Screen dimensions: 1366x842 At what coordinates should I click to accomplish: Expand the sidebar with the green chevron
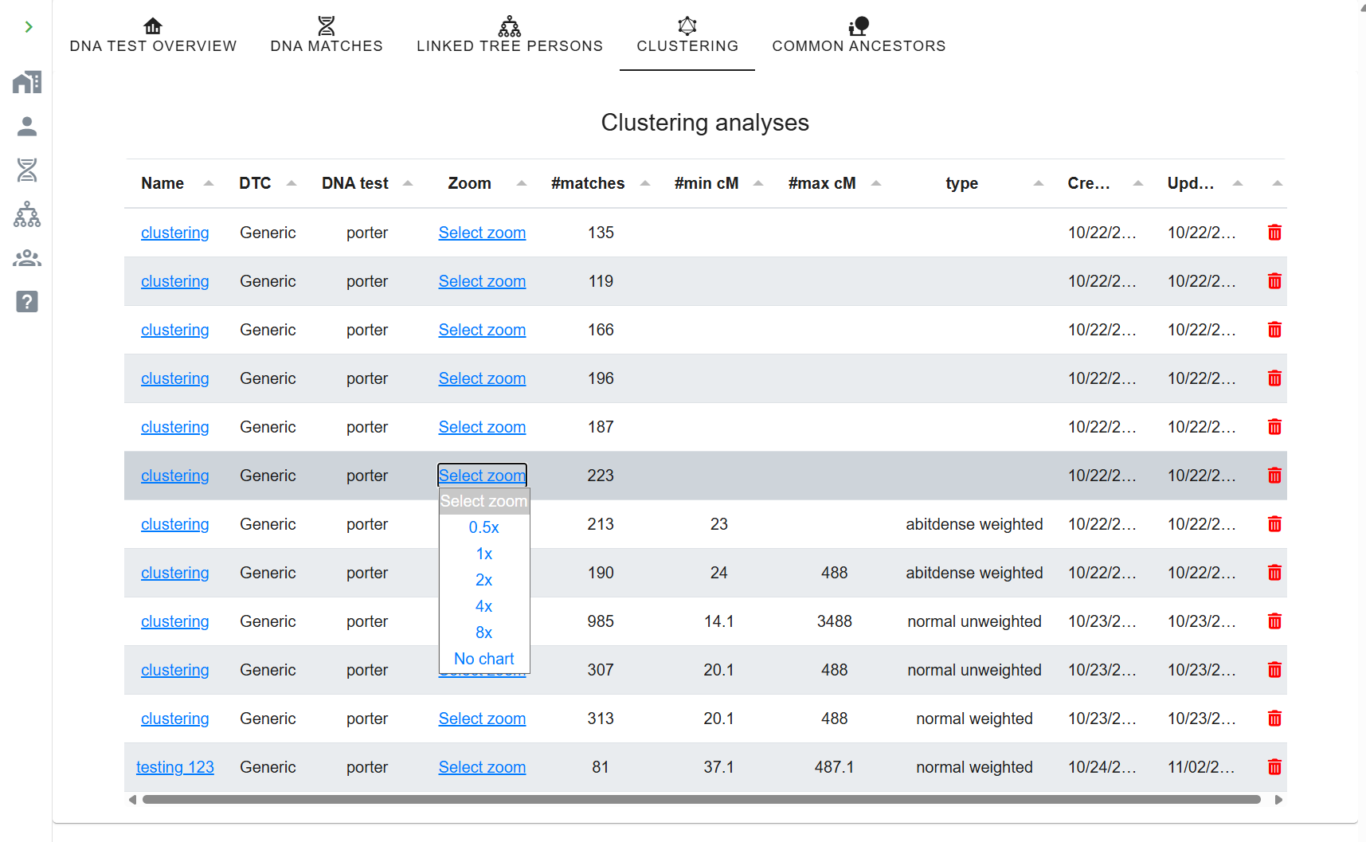click(x=29, y=27)
